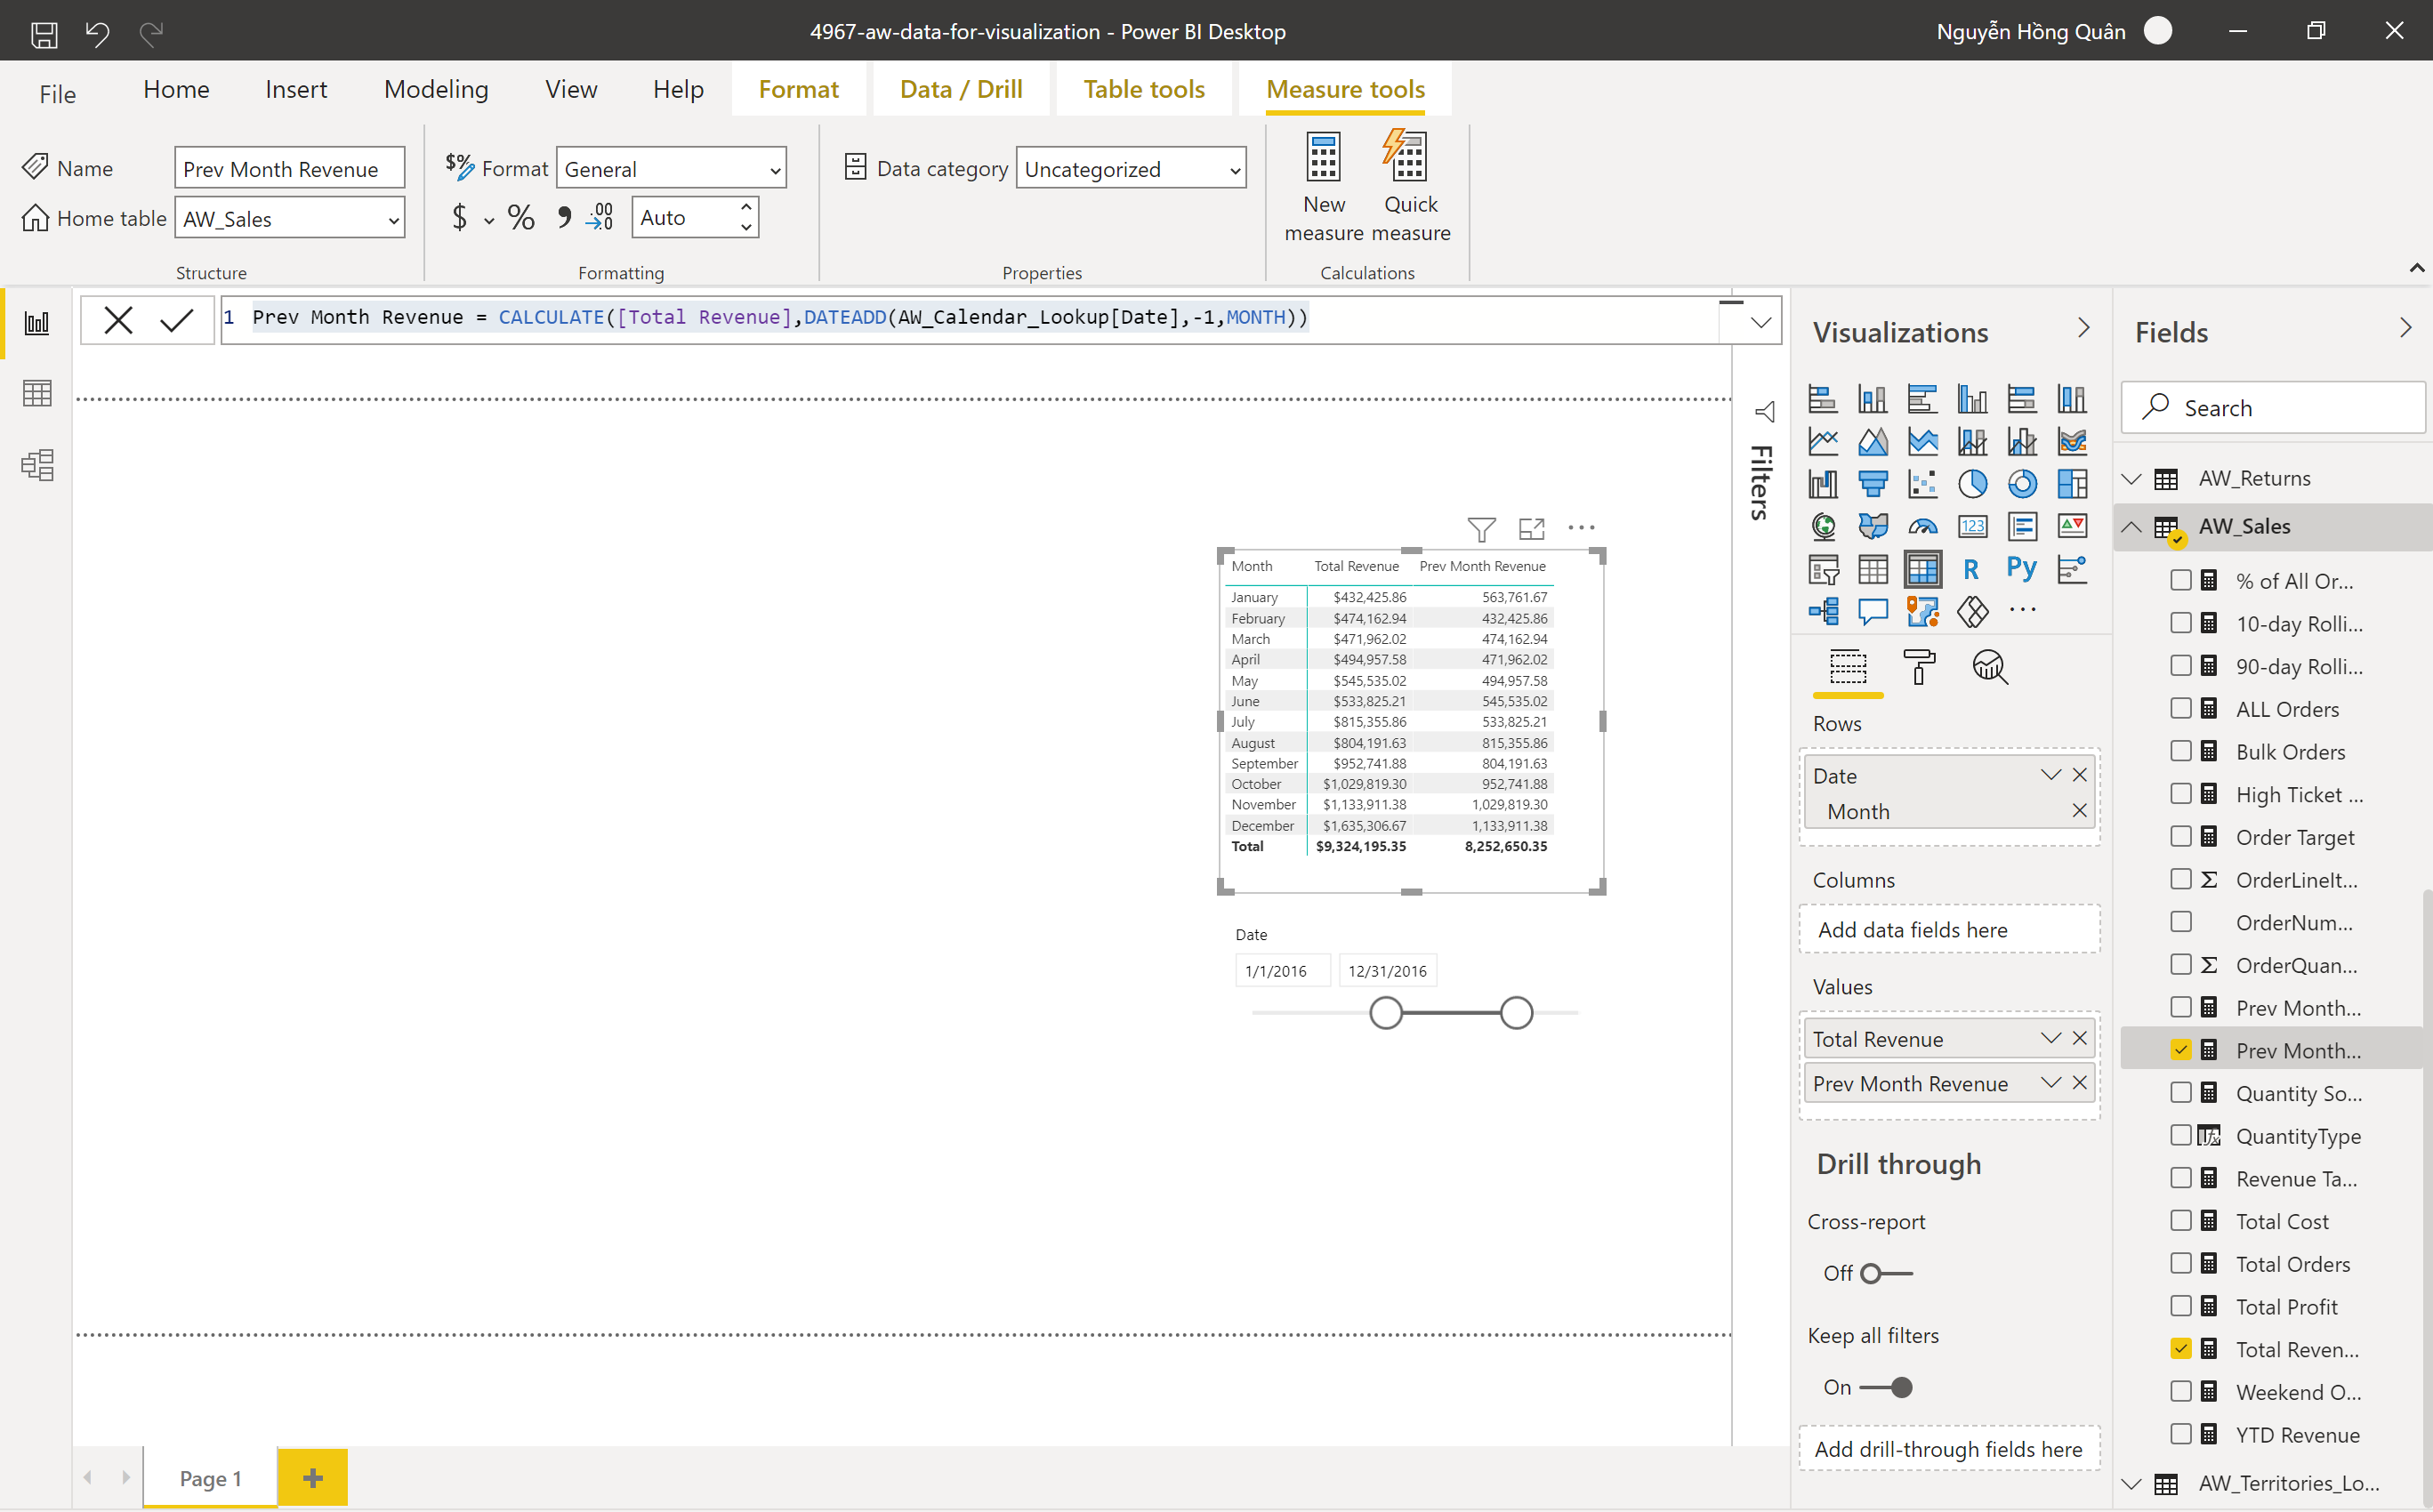Undo the last action
The image size is (2433, 1512).
[x=97, y=33]
